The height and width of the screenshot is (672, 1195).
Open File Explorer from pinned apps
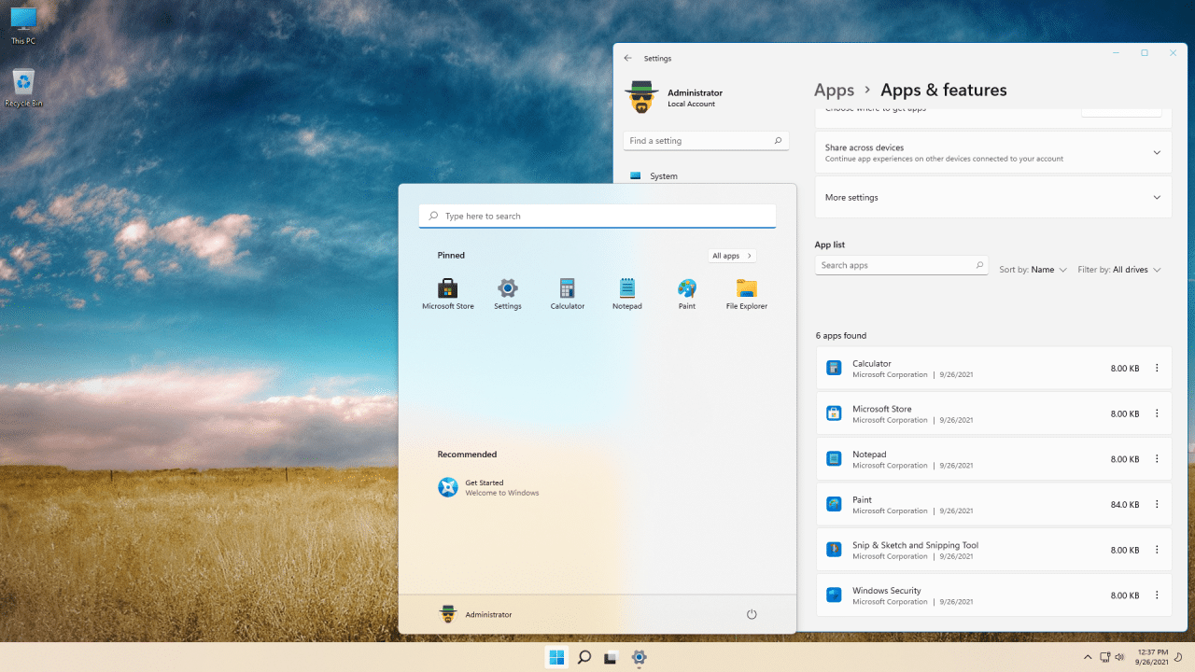coord(747,294)
